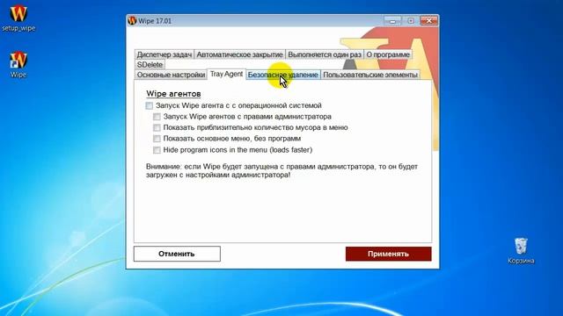Check Запуск Wipe агентов с правами администратора
This screenshot has width=563, height=316.
pos(157,117)
